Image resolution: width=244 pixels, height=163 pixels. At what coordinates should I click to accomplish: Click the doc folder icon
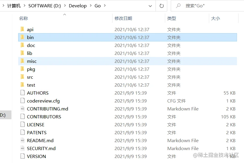(22, 45)
